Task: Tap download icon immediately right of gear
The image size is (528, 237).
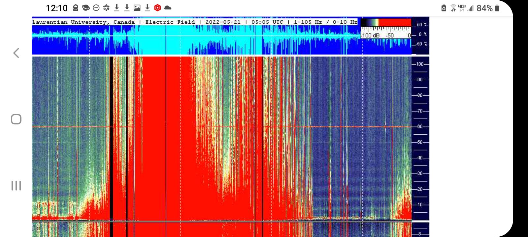Action: pyautogui.click(x=116, y=8)
